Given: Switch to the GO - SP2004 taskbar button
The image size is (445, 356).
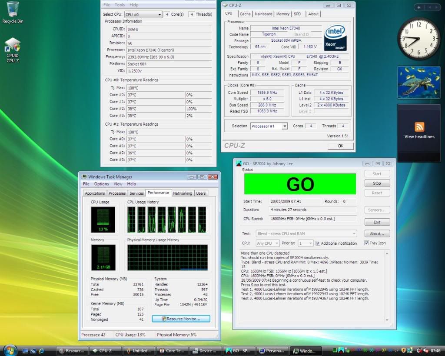Looking at the screenshot, I should click(239, 351).
